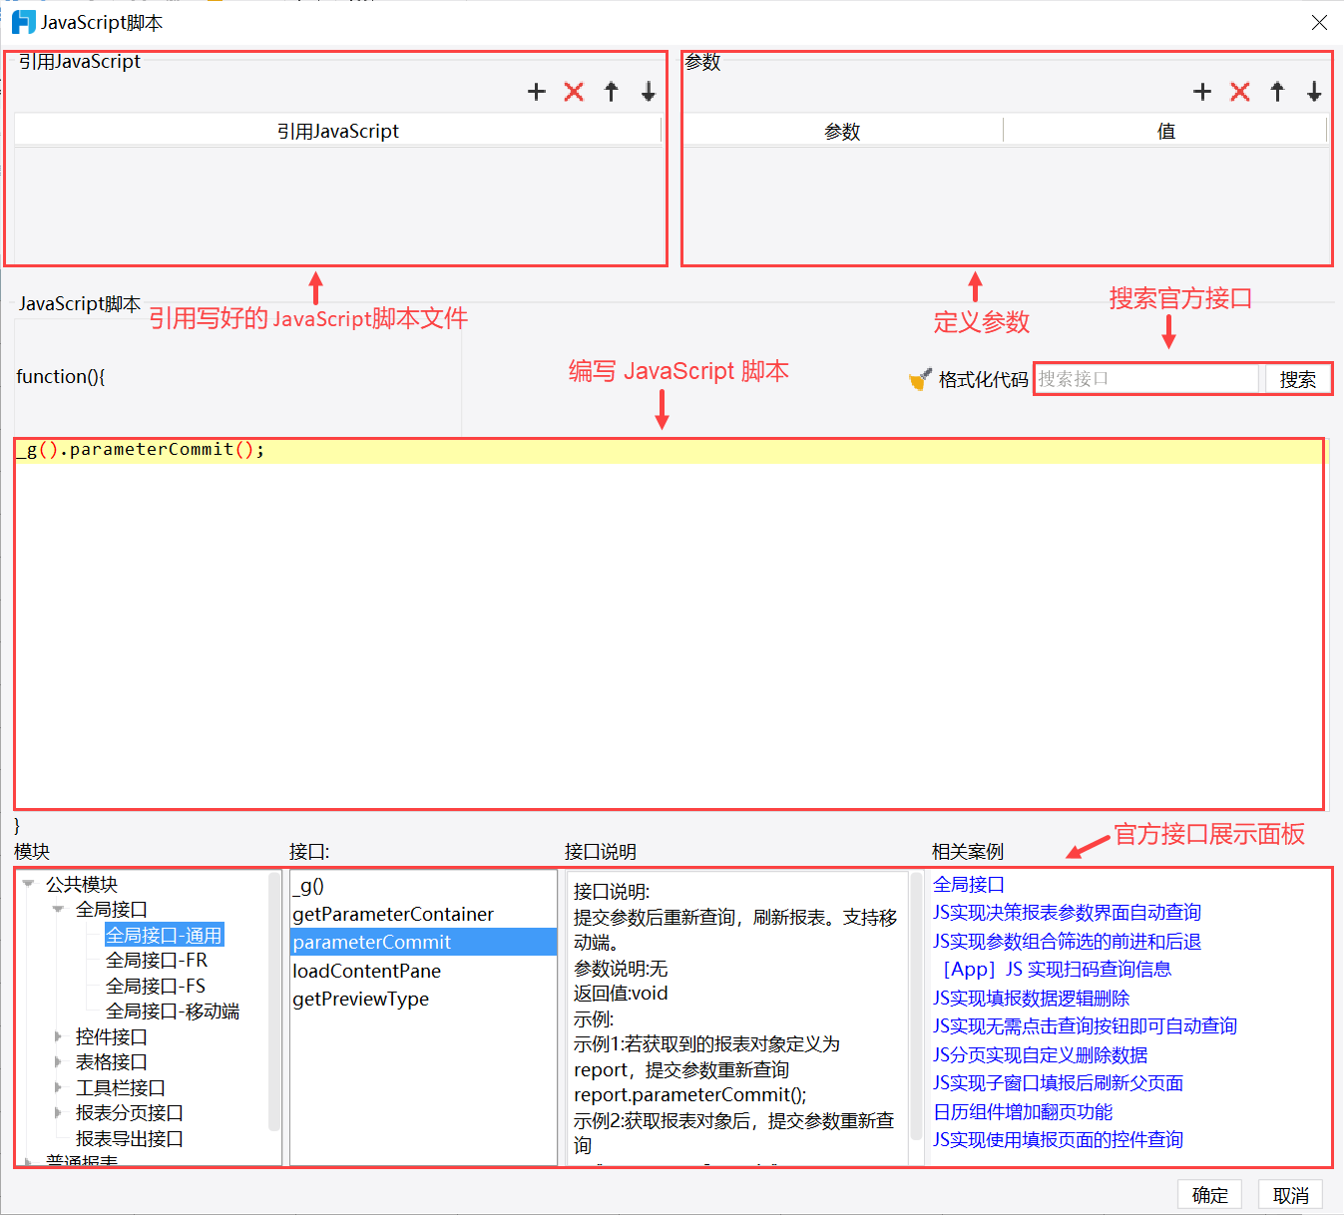Collapse the 公共模块 tree node
This screenshot has width=1344, height=1215.
click(x=29, y=884)
